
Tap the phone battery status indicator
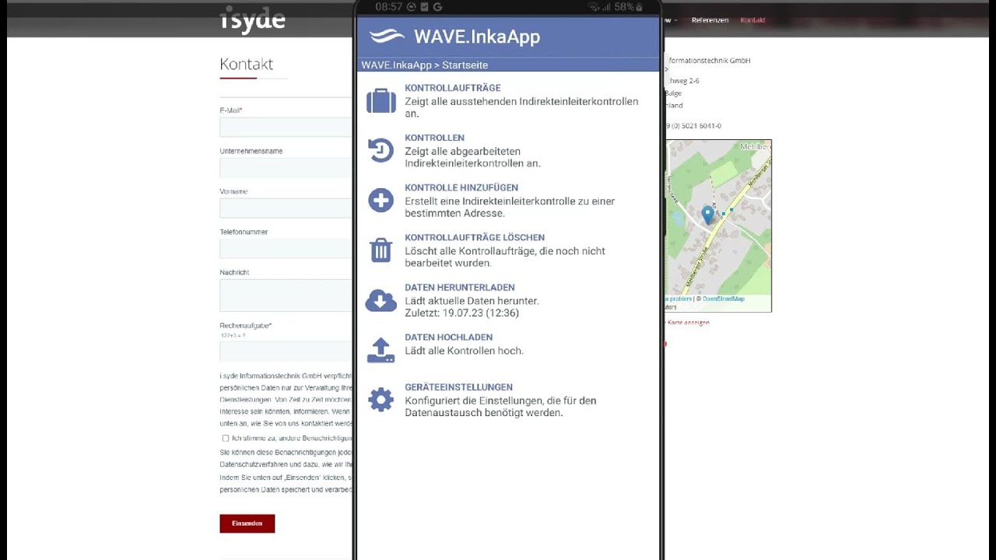[x=630, y=7]
